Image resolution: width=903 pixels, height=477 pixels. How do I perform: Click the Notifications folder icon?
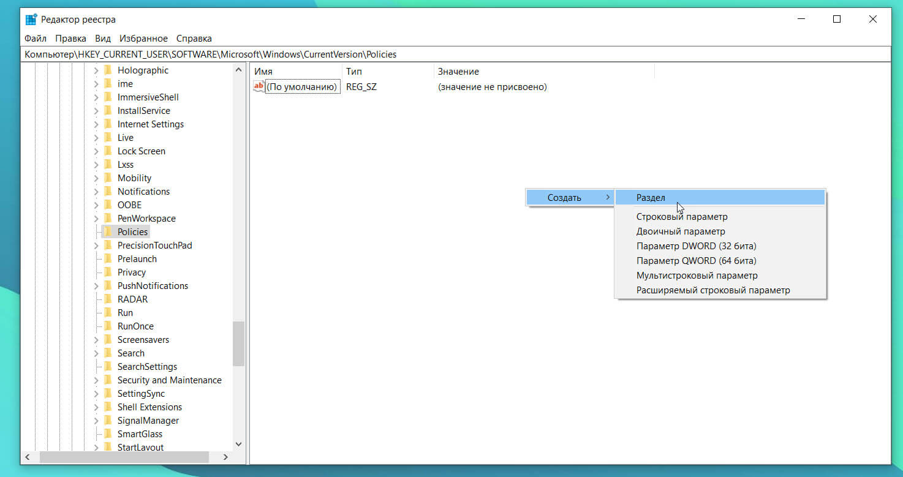(x=108, y=192)
